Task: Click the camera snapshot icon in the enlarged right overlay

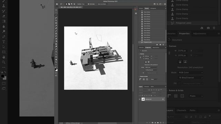Action: click(208, 28)
